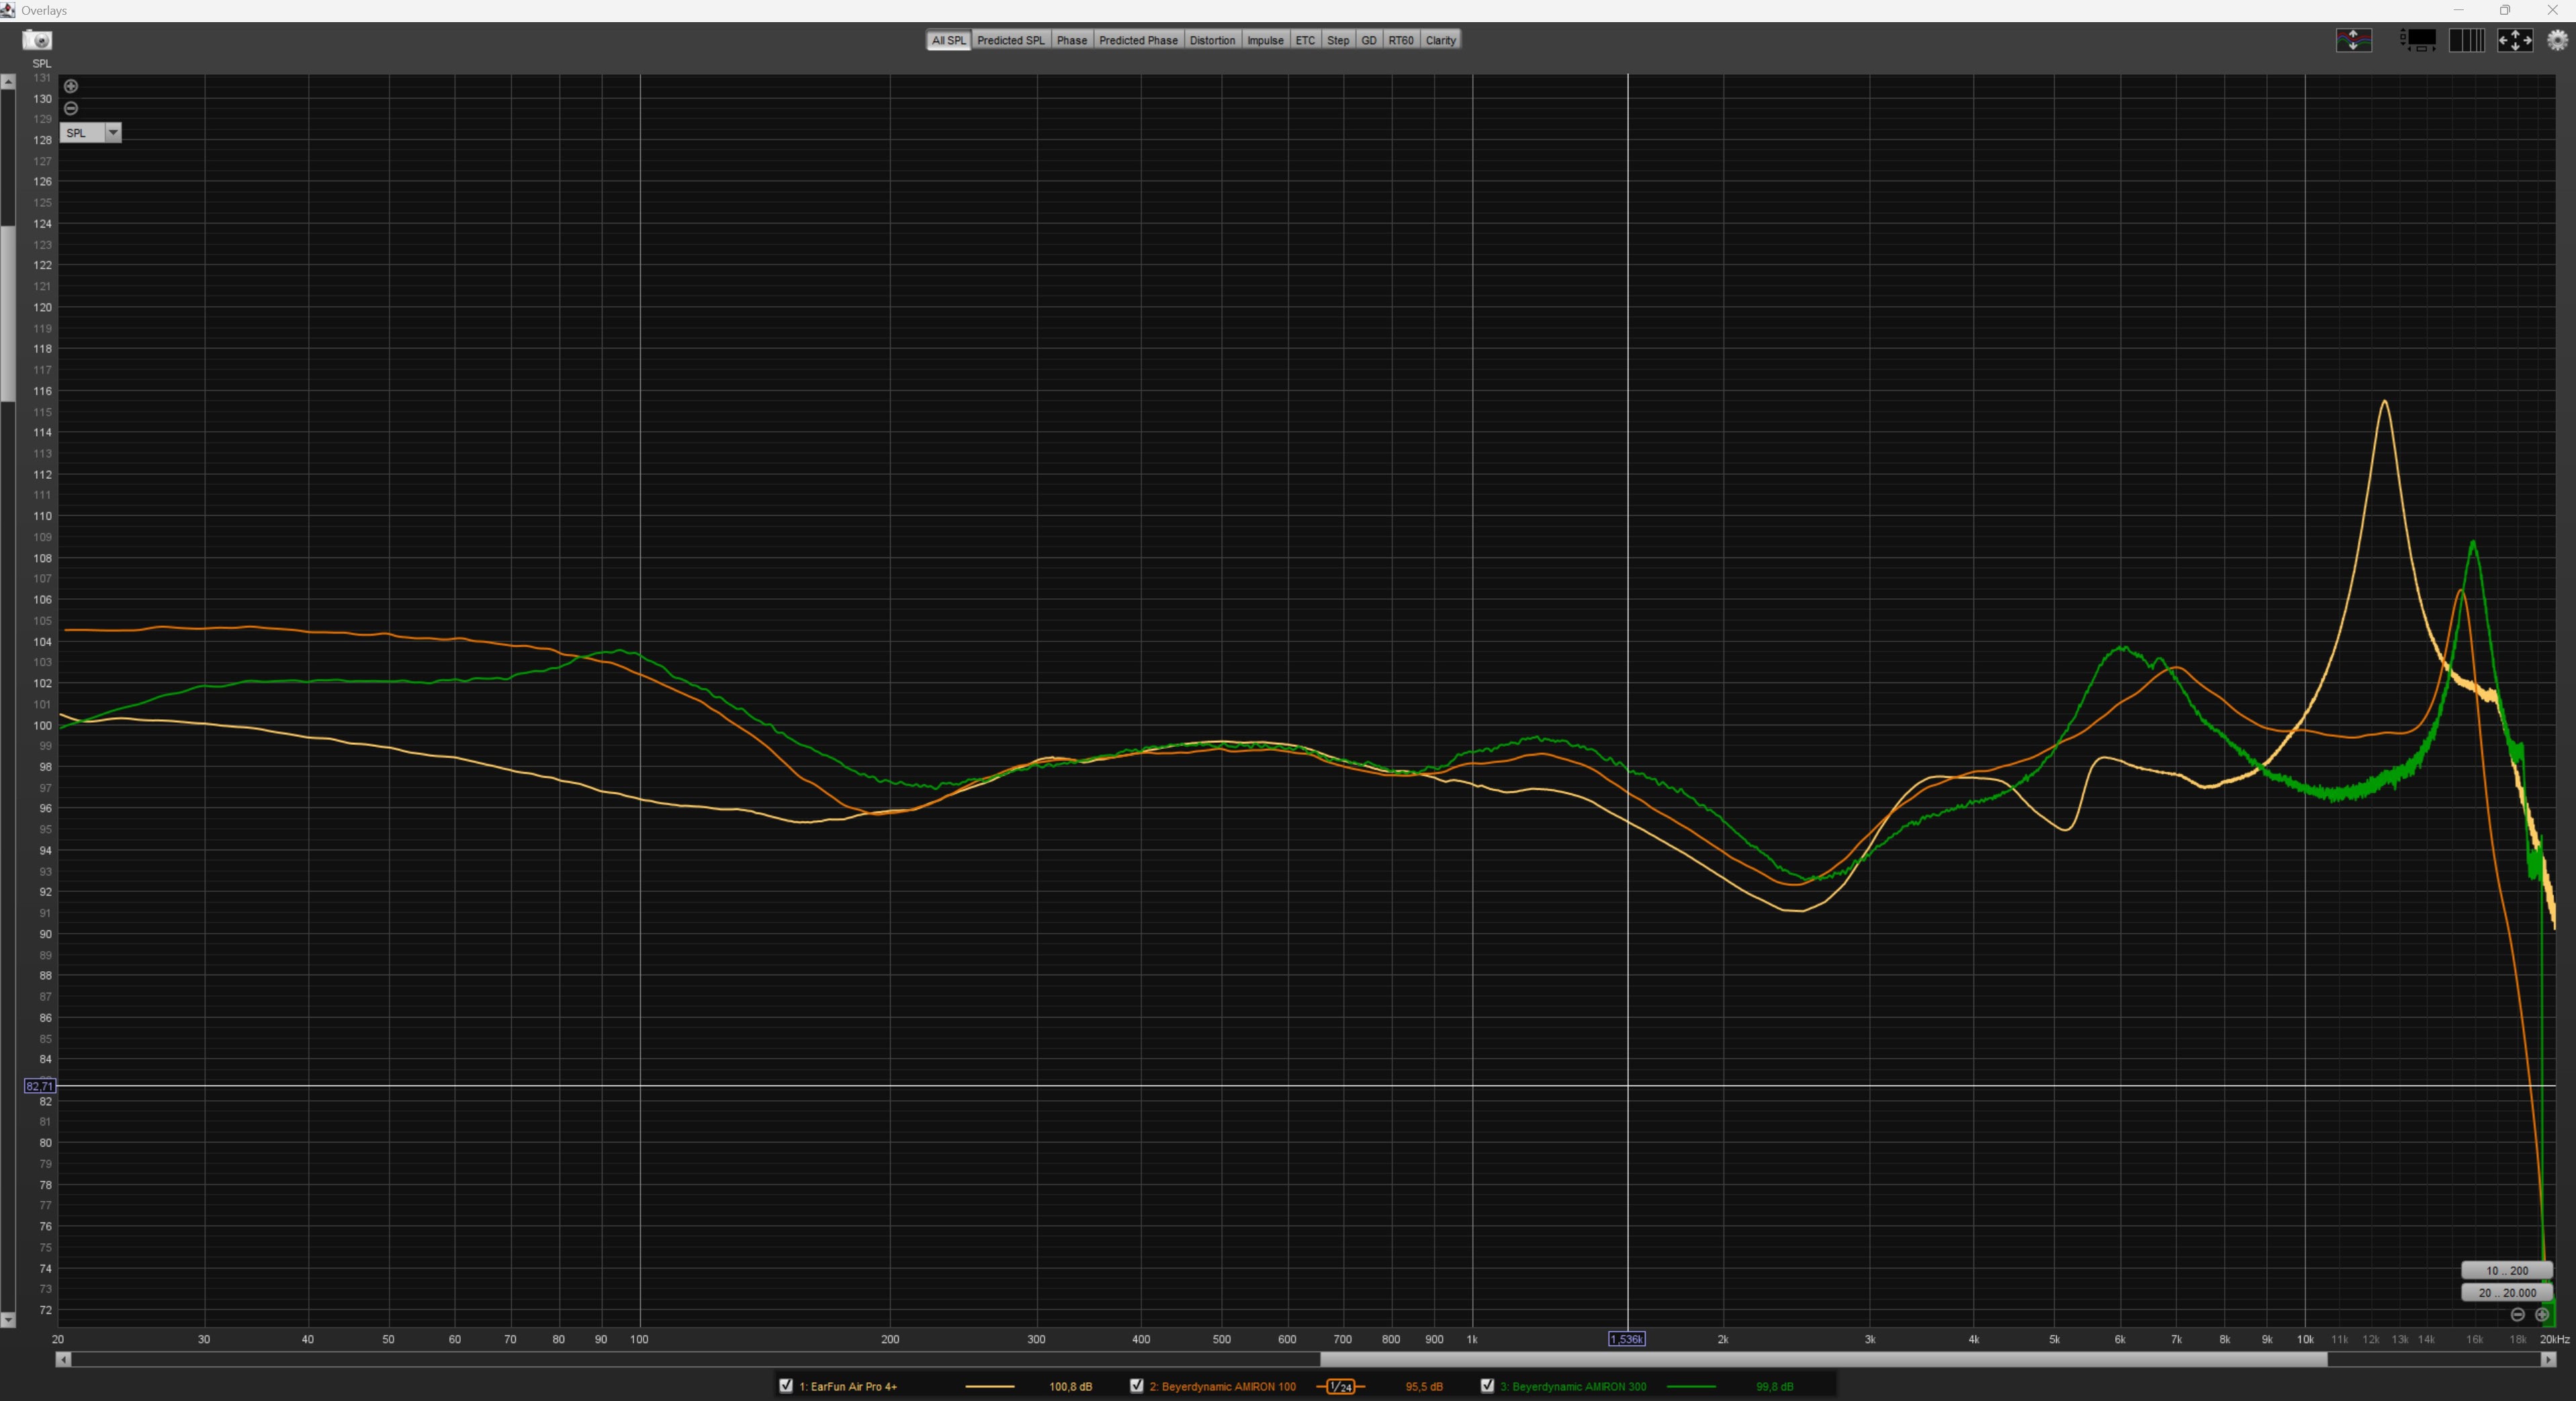Viewport: 2576px width, 1401px height.
Task: Zoom out vertical axis with minus icon
Action: [x=71, y=108]
